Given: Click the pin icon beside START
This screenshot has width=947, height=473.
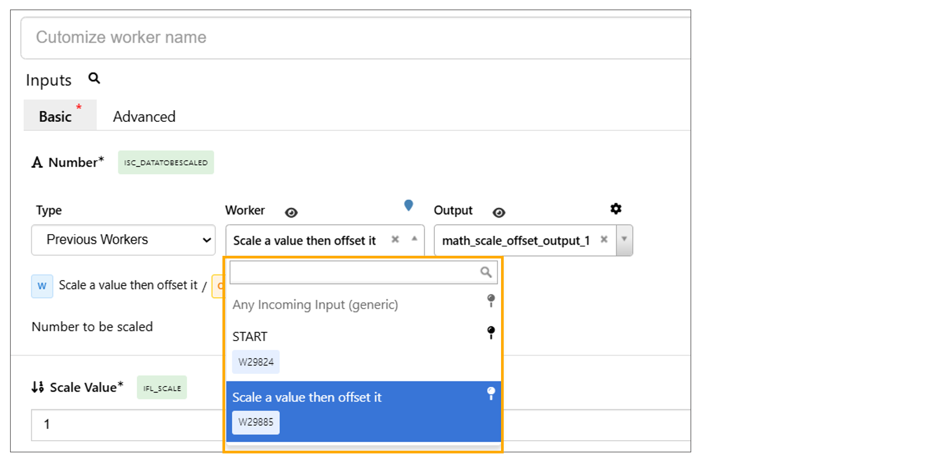Looking at the screenshot, I should pos(491,333).
